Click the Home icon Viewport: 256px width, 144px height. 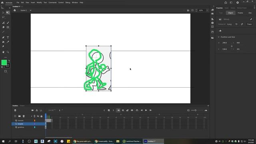tap(2, 3)
